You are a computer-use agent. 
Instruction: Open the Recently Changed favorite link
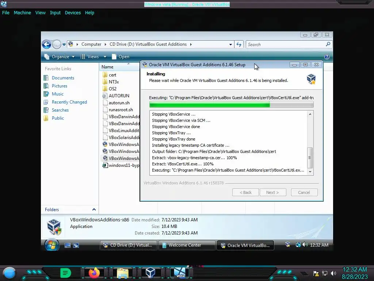click(69, 102)
